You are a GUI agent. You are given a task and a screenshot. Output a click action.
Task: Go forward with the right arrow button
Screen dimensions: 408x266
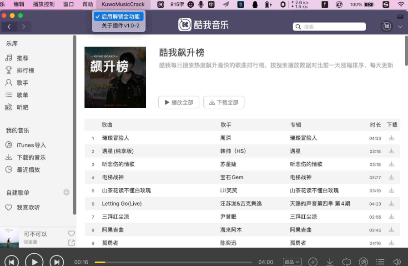pyautogui.click(x=24, y=26)
